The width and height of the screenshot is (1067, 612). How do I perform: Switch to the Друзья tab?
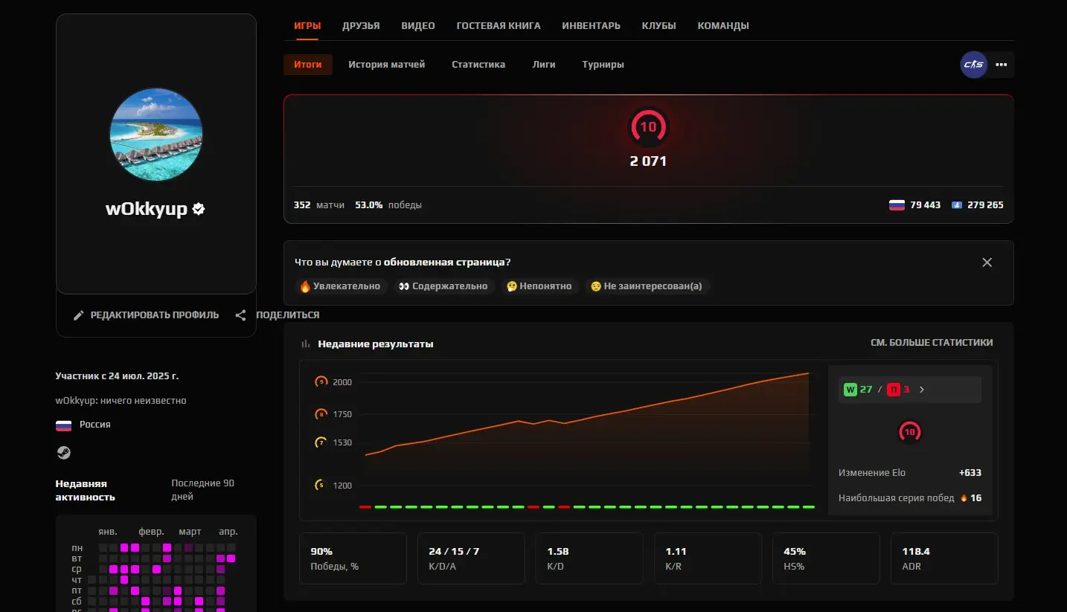pyautogui.click(x=361, y=26)
